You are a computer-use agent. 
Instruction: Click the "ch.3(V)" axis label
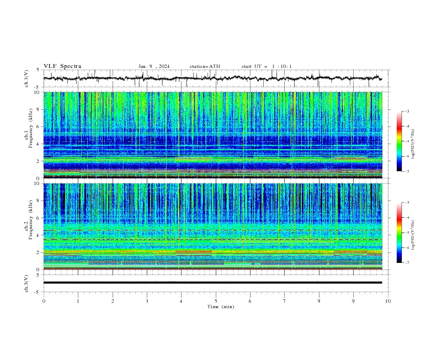coord(26,283)
